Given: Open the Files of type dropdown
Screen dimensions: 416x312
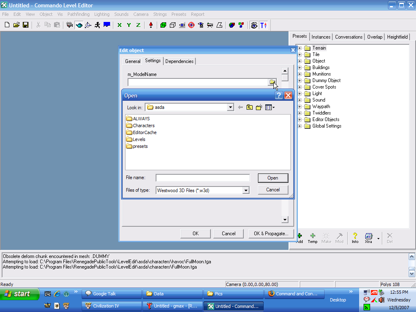Looking at the screenshot, I should click(245, 190).
